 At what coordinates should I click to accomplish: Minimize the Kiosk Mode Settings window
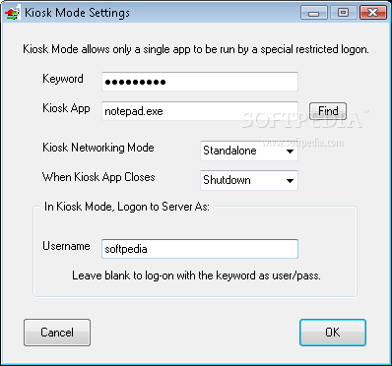313,13
